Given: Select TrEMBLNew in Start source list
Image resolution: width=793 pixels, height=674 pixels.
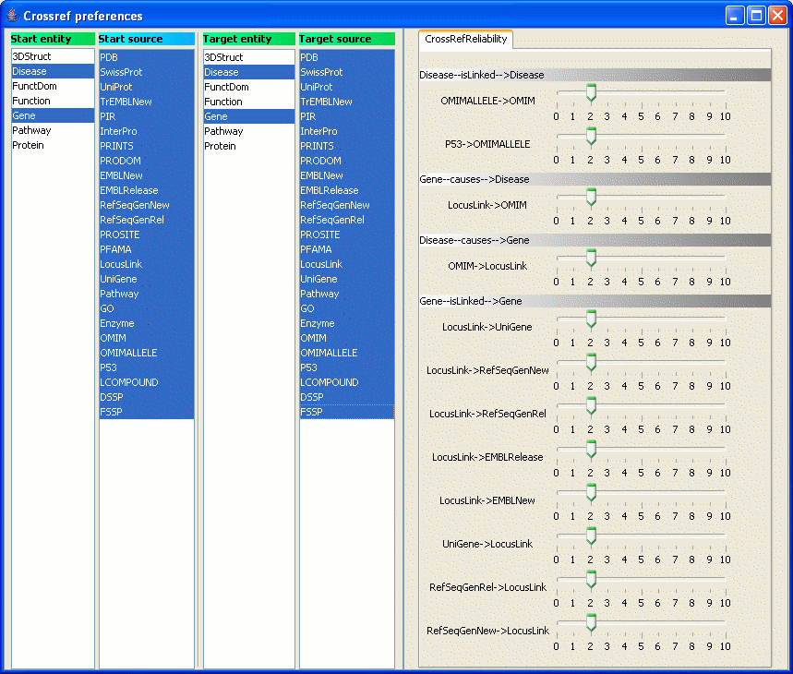Looking at the screenshot, I should coord(147,102).
